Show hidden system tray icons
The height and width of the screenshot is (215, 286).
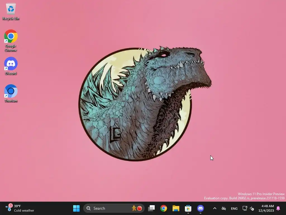(x=215, y=208)
